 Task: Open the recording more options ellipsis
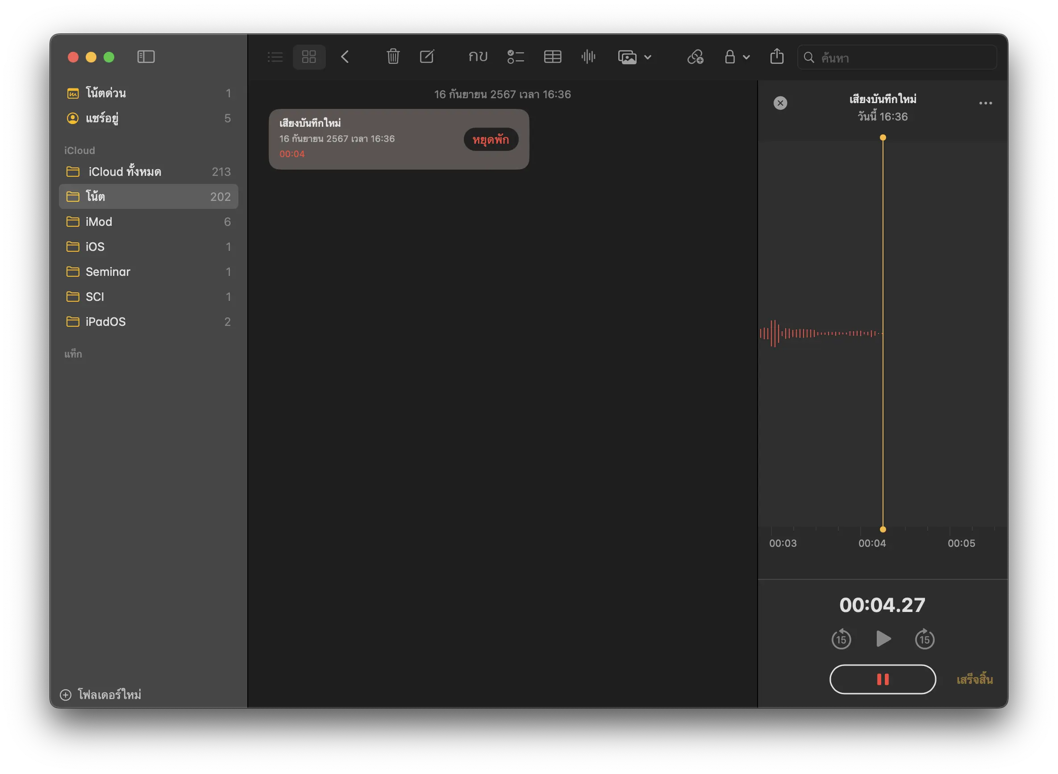[985, 103]
